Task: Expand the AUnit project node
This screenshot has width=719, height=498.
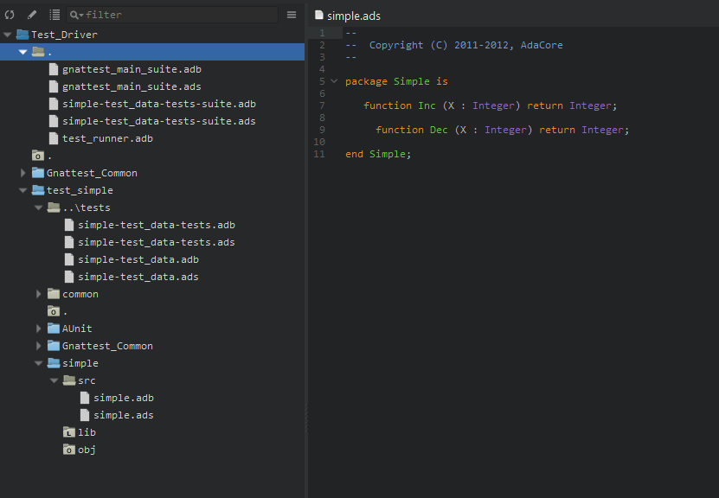Action: click(39, 329)
